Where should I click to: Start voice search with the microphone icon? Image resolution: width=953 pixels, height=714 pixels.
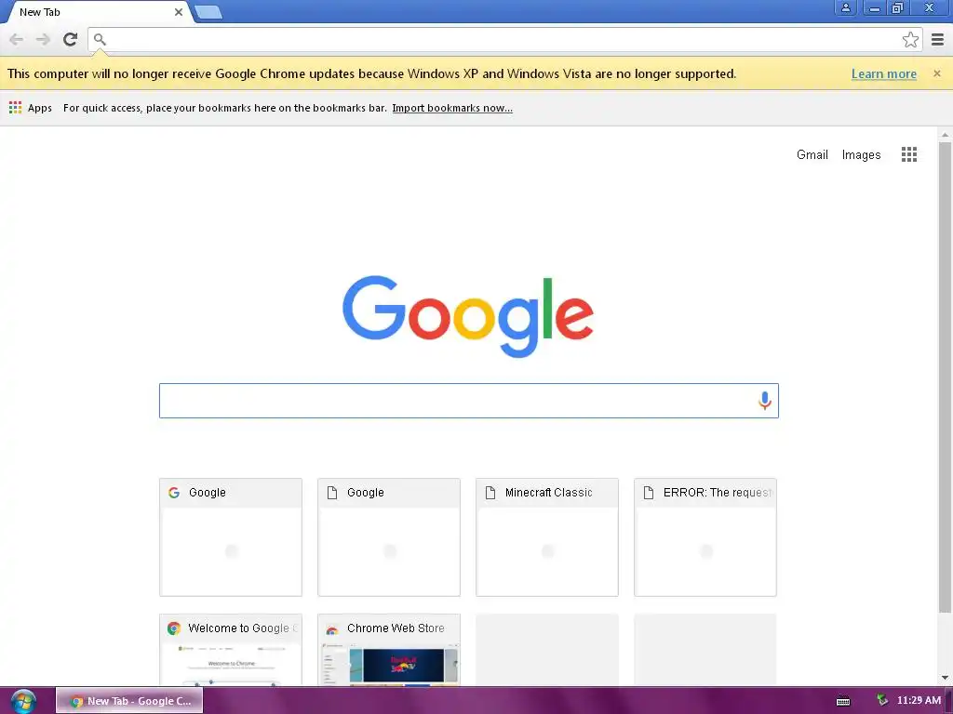pyautogui.click(x=765, y=401)
